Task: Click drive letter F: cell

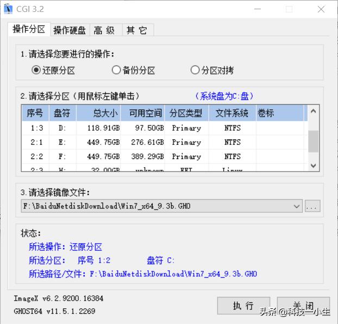Action: 62,156
